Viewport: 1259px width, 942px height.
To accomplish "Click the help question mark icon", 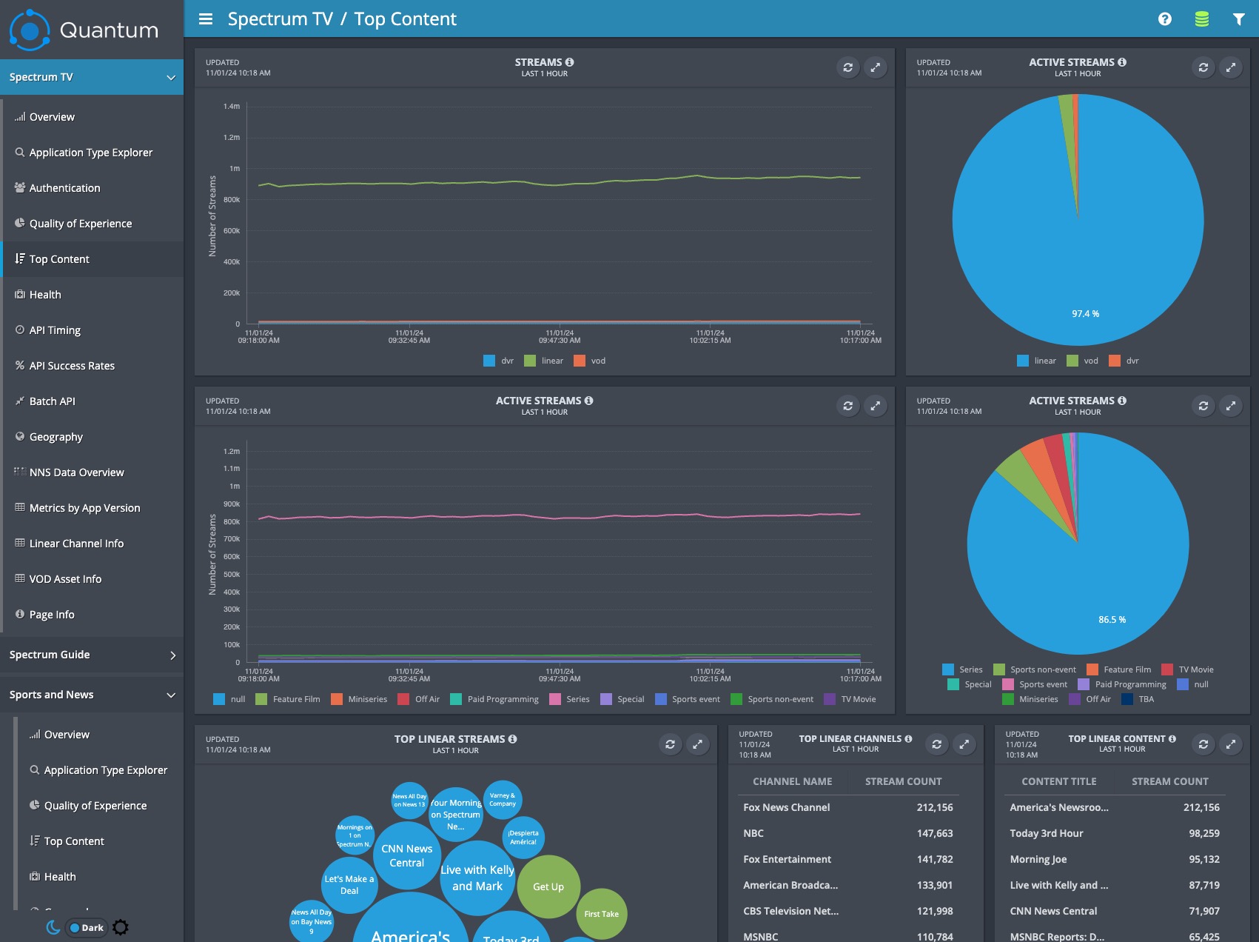I will tap(1165, 19).
